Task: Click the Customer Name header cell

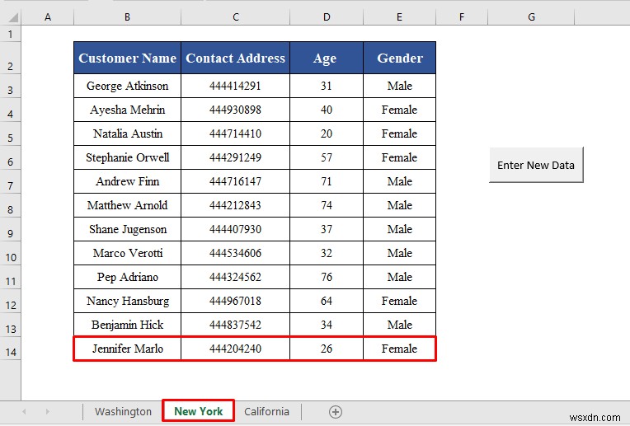Action: [x=127, y=58]
